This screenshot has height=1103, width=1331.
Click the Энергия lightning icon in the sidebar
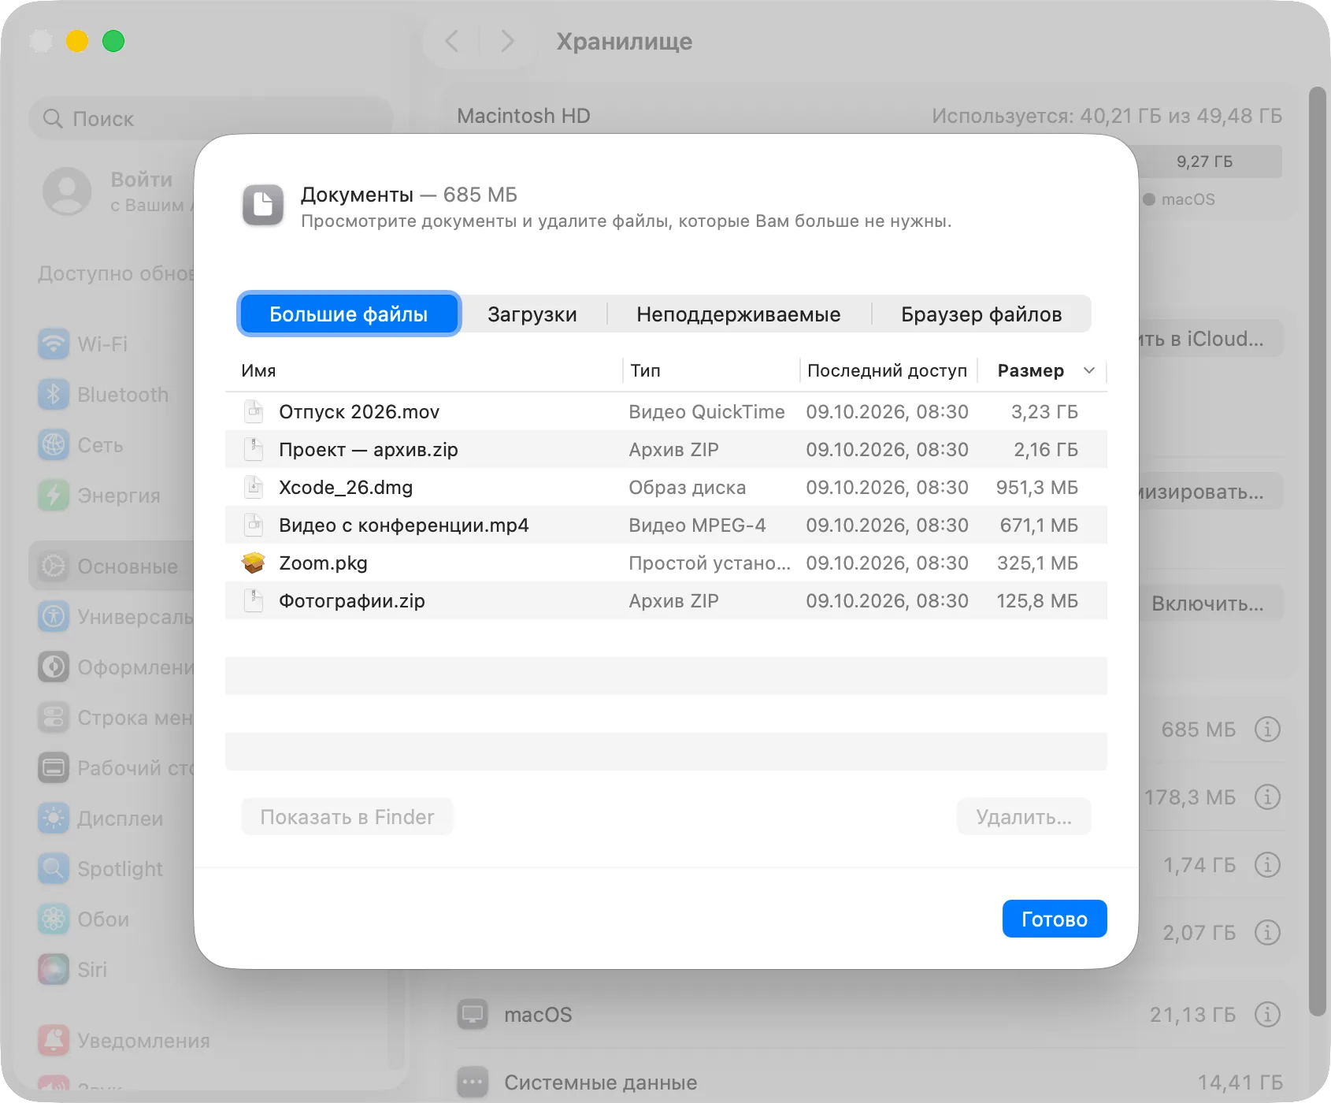tap(54, 496)
